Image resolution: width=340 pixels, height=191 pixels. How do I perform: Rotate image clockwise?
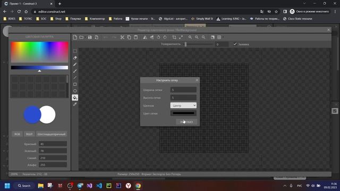pos(165,37)
